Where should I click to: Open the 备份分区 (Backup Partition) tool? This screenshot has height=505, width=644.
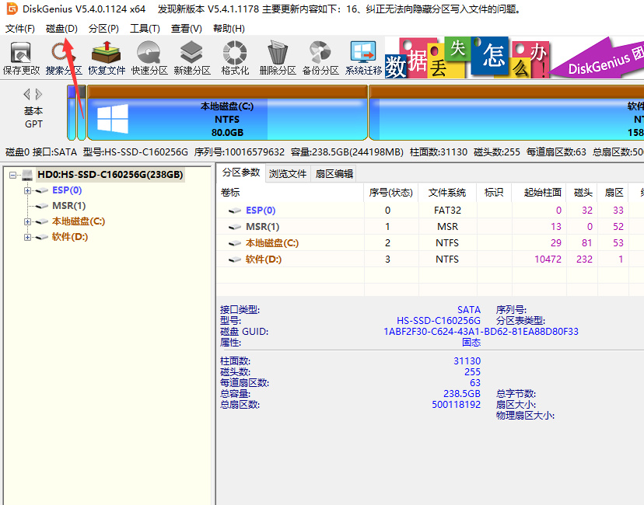320,58
